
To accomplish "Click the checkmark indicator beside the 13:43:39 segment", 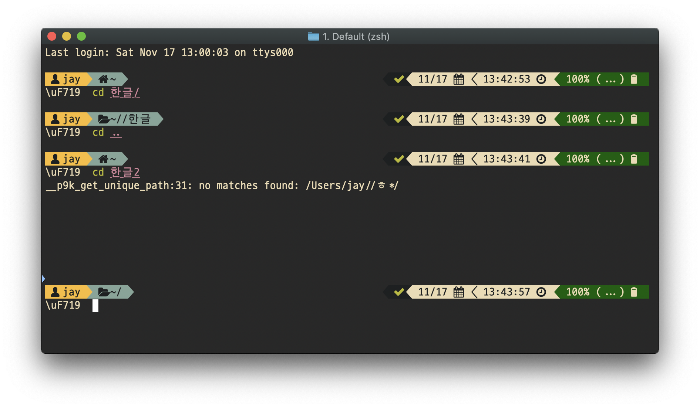I will (x=398, y=119).
